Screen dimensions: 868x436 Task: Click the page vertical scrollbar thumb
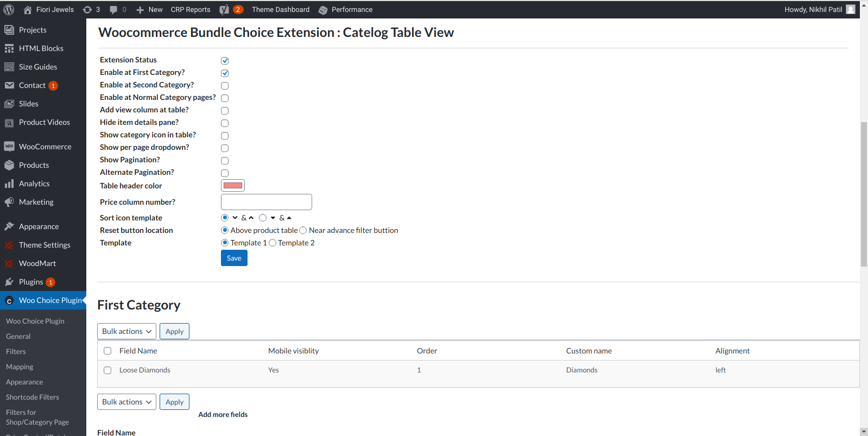tap(864, 194)
